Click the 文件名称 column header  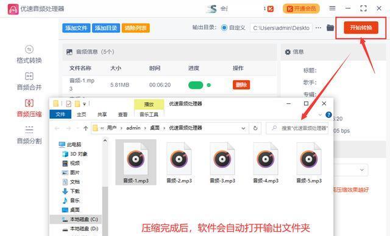80,68
